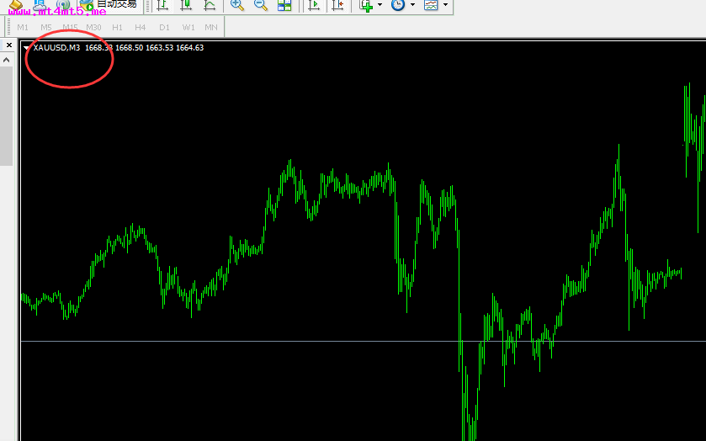Toggle the 自动交易 auto trading button

point(108,5)
